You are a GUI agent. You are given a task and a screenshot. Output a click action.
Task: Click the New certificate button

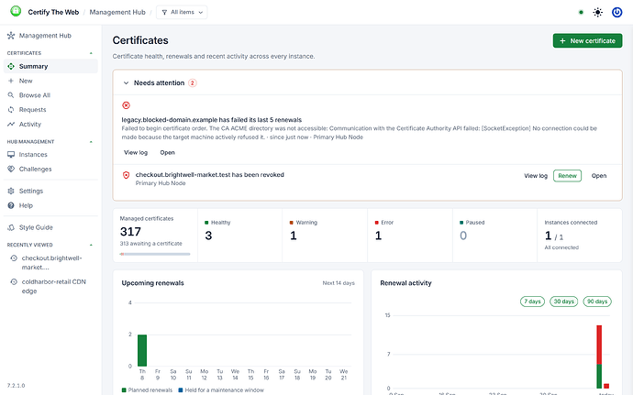click(x=587, y=40)
